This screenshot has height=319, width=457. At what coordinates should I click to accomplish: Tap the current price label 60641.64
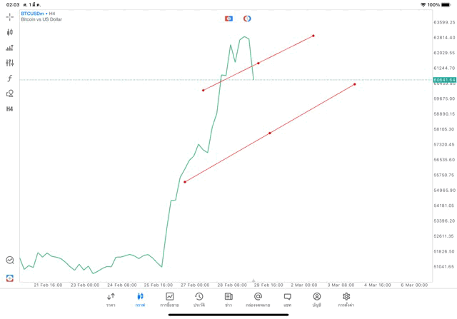point(443,80)
